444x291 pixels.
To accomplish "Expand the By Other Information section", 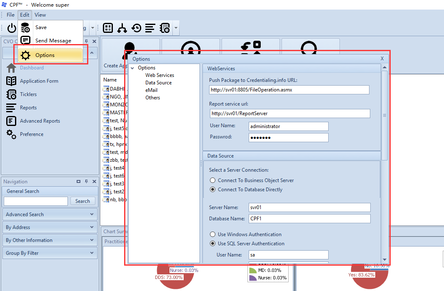I will coord(92,240).
